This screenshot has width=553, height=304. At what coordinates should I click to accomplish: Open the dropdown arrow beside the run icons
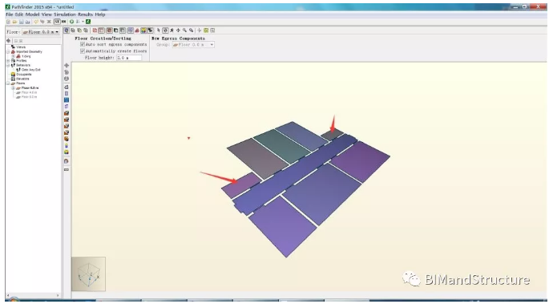point(83,22)
